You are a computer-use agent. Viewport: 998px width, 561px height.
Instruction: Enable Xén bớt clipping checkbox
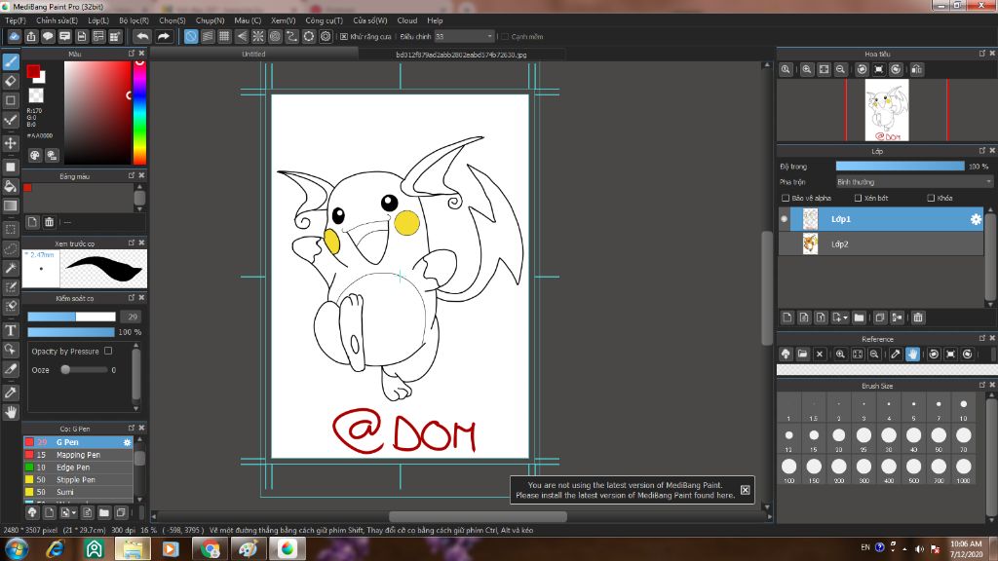pyautogui.click(x=858, y=198)
